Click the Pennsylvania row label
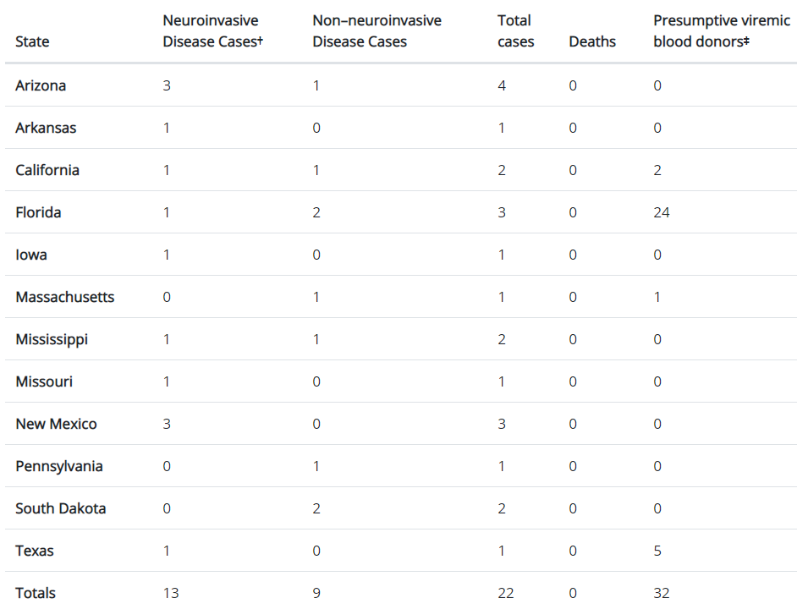 (59, 467)
